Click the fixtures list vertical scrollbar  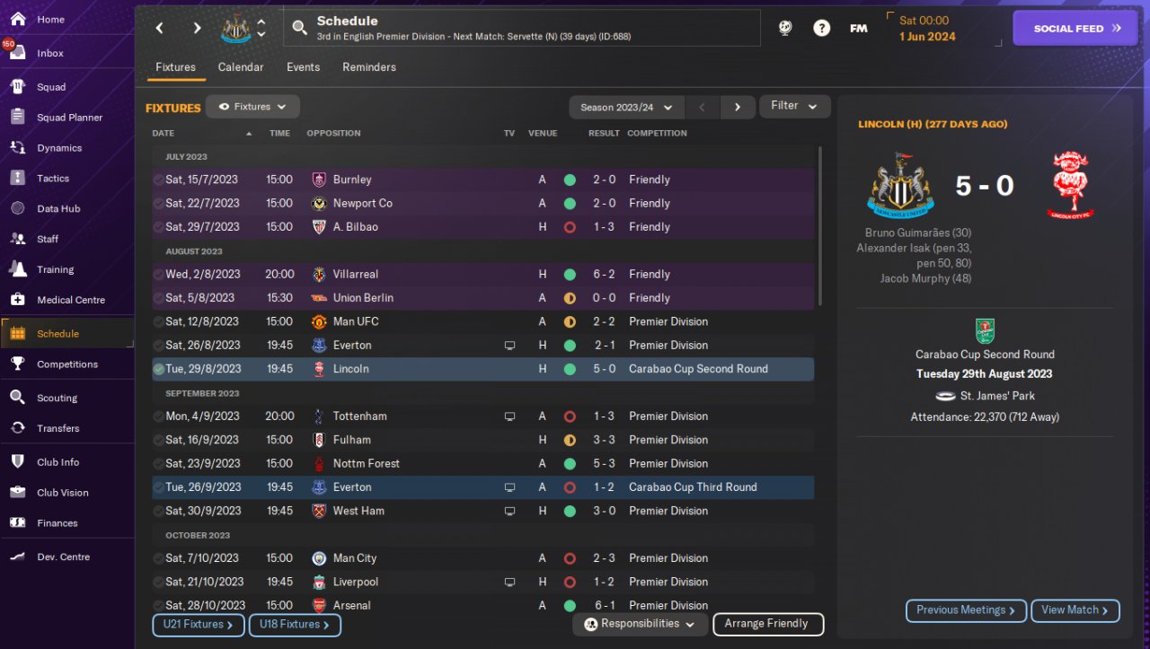point(819,224)
